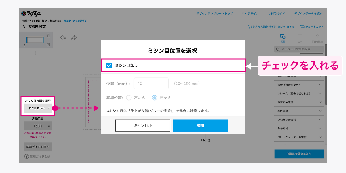Open かんたん操作ガイド (PDF) をみる link
346x173 pixels.
[x=273, y=27]
